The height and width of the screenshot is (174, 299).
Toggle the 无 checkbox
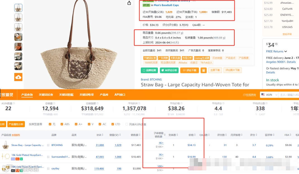point(50,124)
